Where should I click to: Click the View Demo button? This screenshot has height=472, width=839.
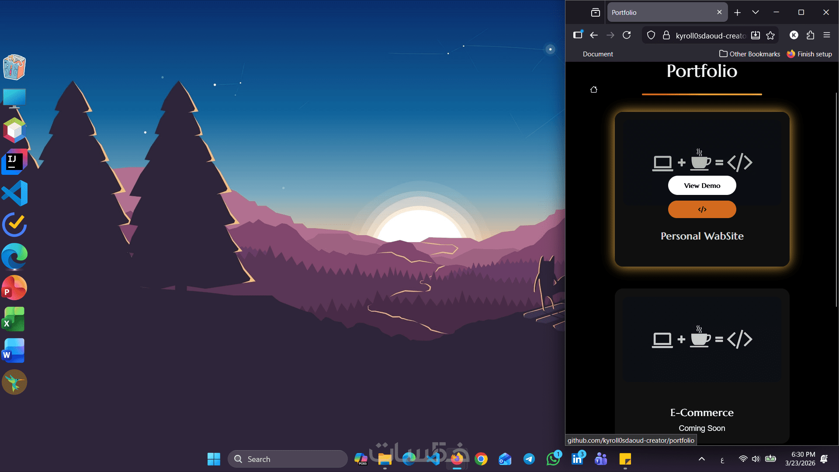point(702,186)
